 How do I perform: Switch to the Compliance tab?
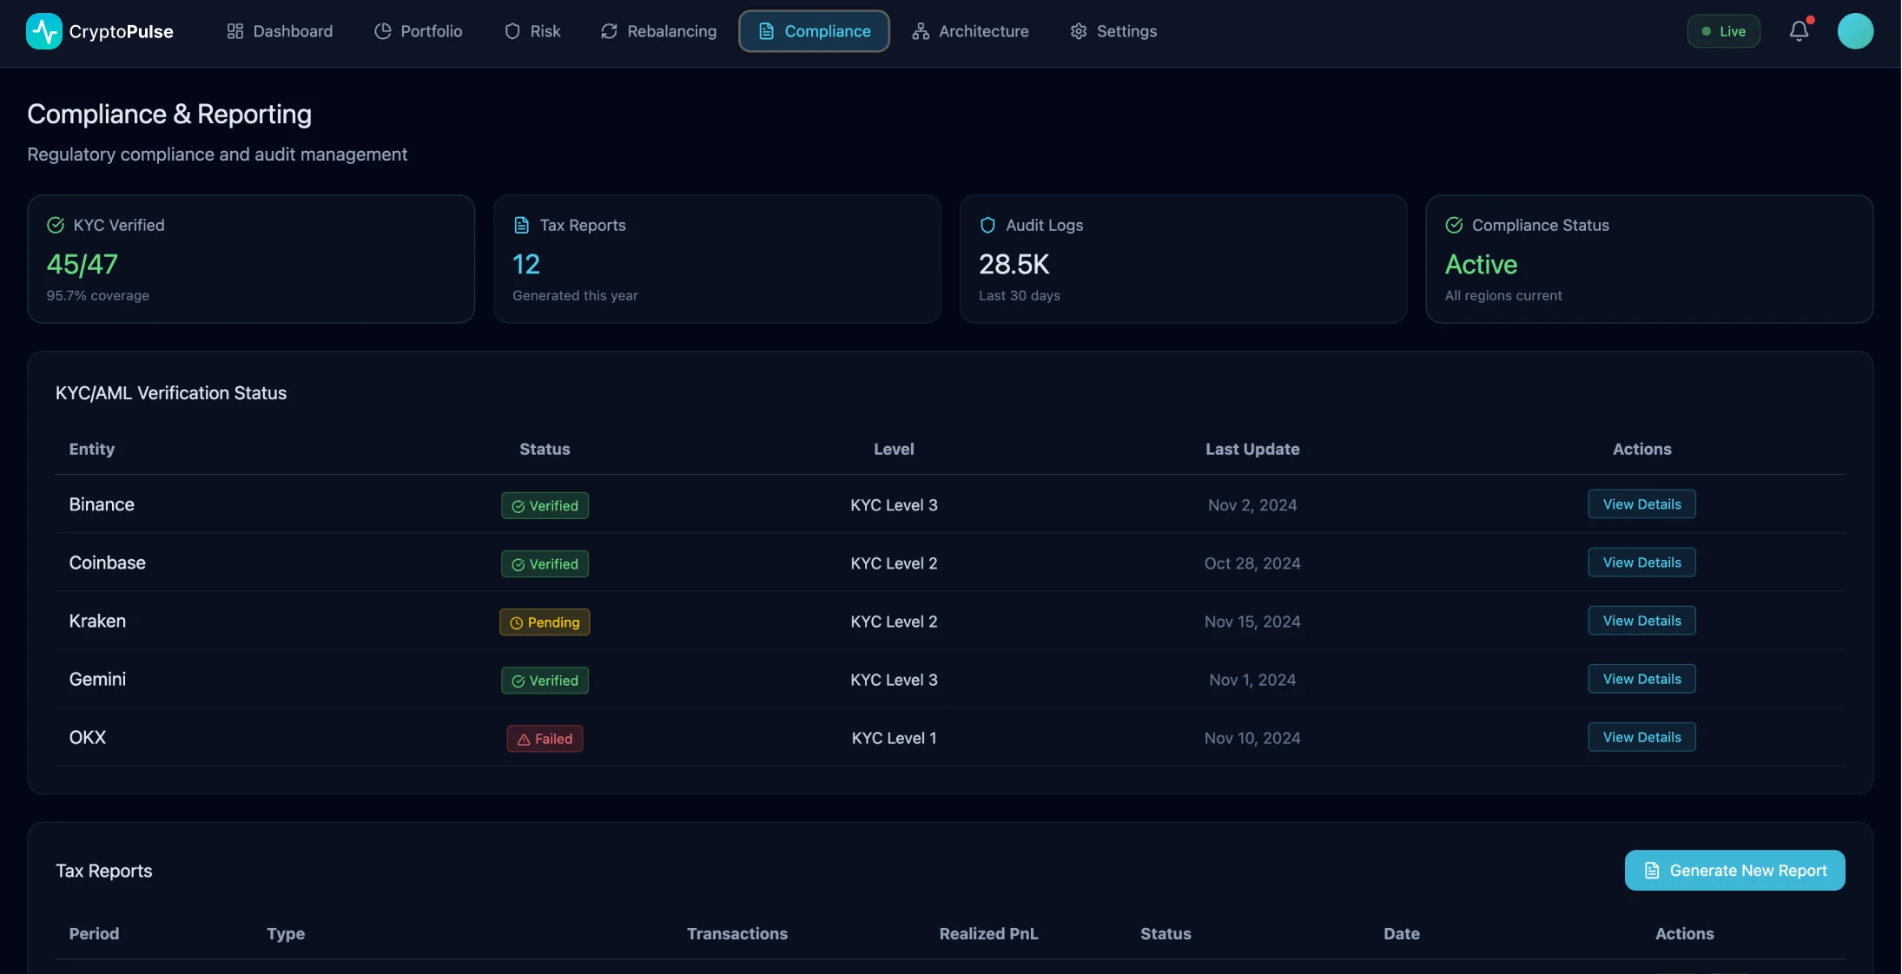pyautogui.click(x=814, y=30)
